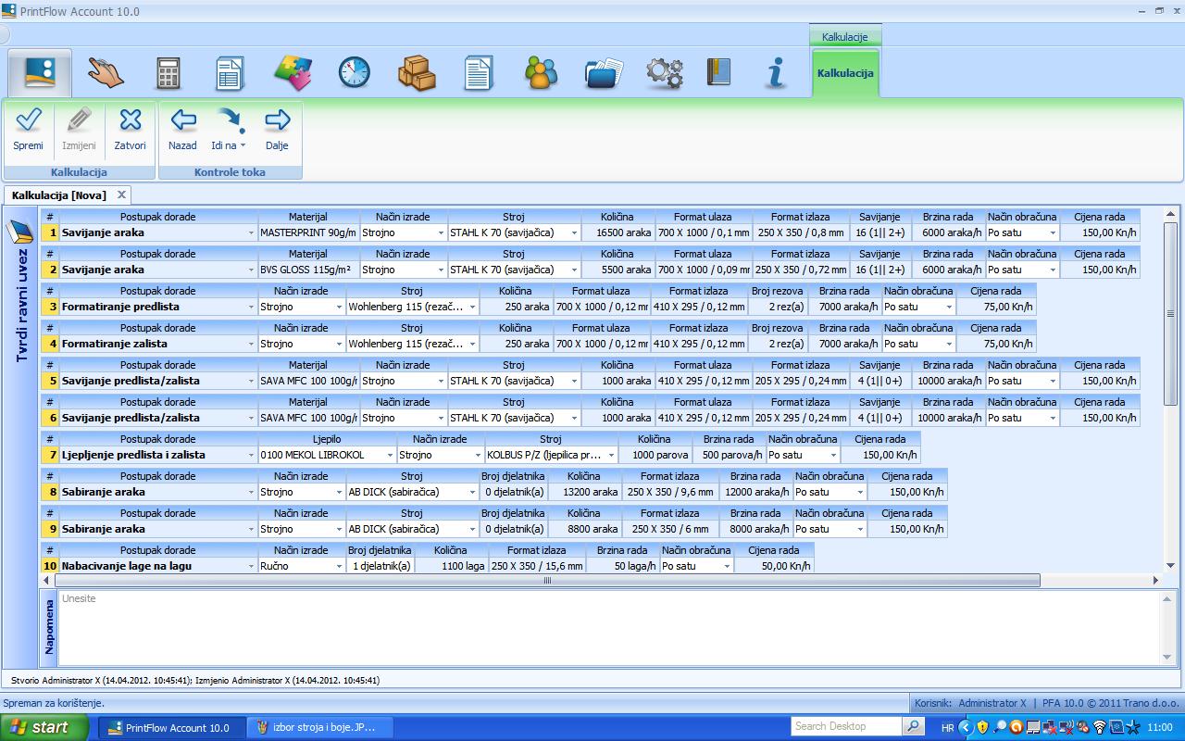Save calculation with the Spremi button
1185x741 pixels.
(x=29, y=129)
